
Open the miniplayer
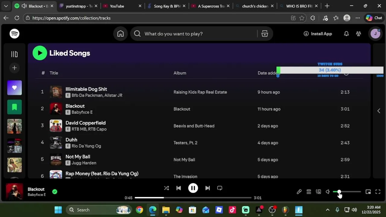point(368,192)
